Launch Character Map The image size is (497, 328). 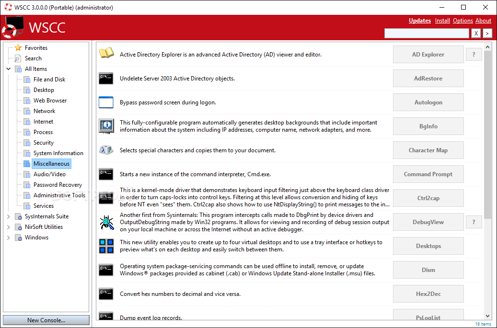[x=428, y=150]
